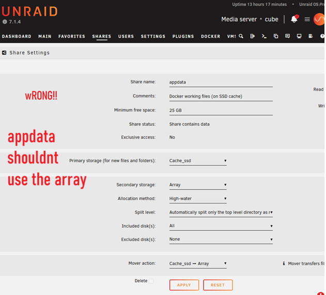Click the 'Secondary storage:' label

(136, 185)
